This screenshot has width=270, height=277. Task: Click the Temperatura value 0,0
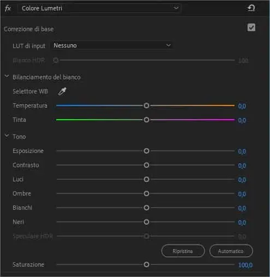tap(242, 106)
